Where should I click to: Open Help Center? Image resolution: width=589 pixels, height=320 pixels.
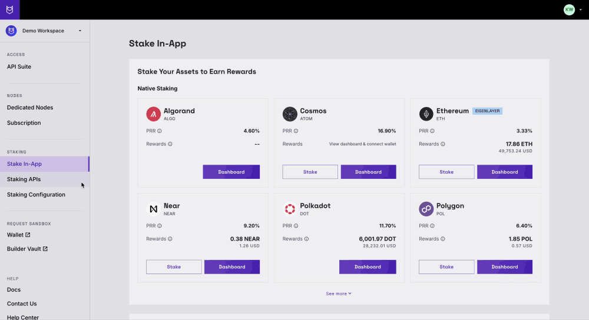click(x=23, y=318)
